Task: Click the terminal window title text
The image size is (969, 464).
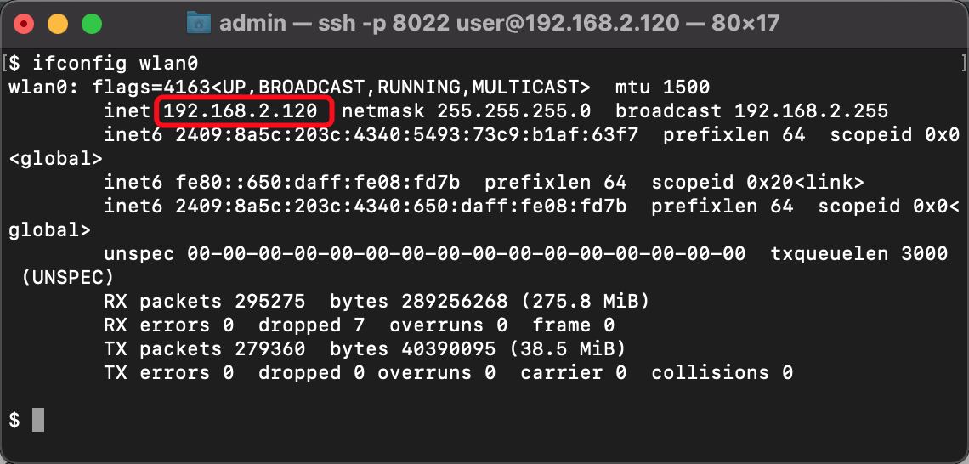Action: click(499, 24)
